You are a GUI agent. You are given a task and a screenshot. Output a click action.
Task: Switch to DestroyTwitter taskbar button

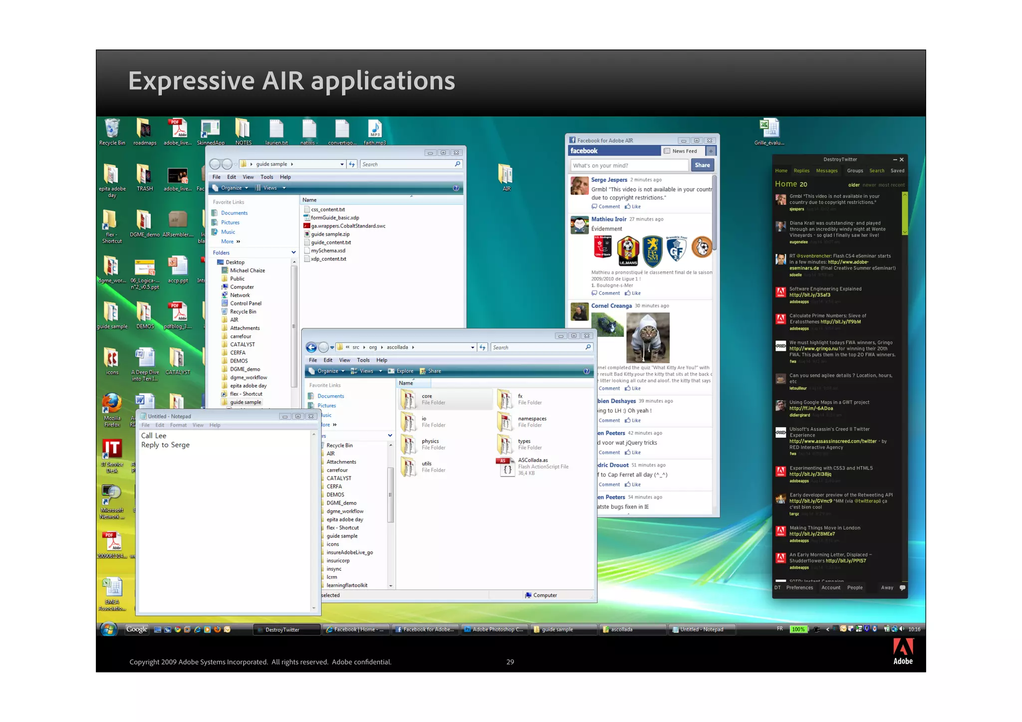point(287,630)
